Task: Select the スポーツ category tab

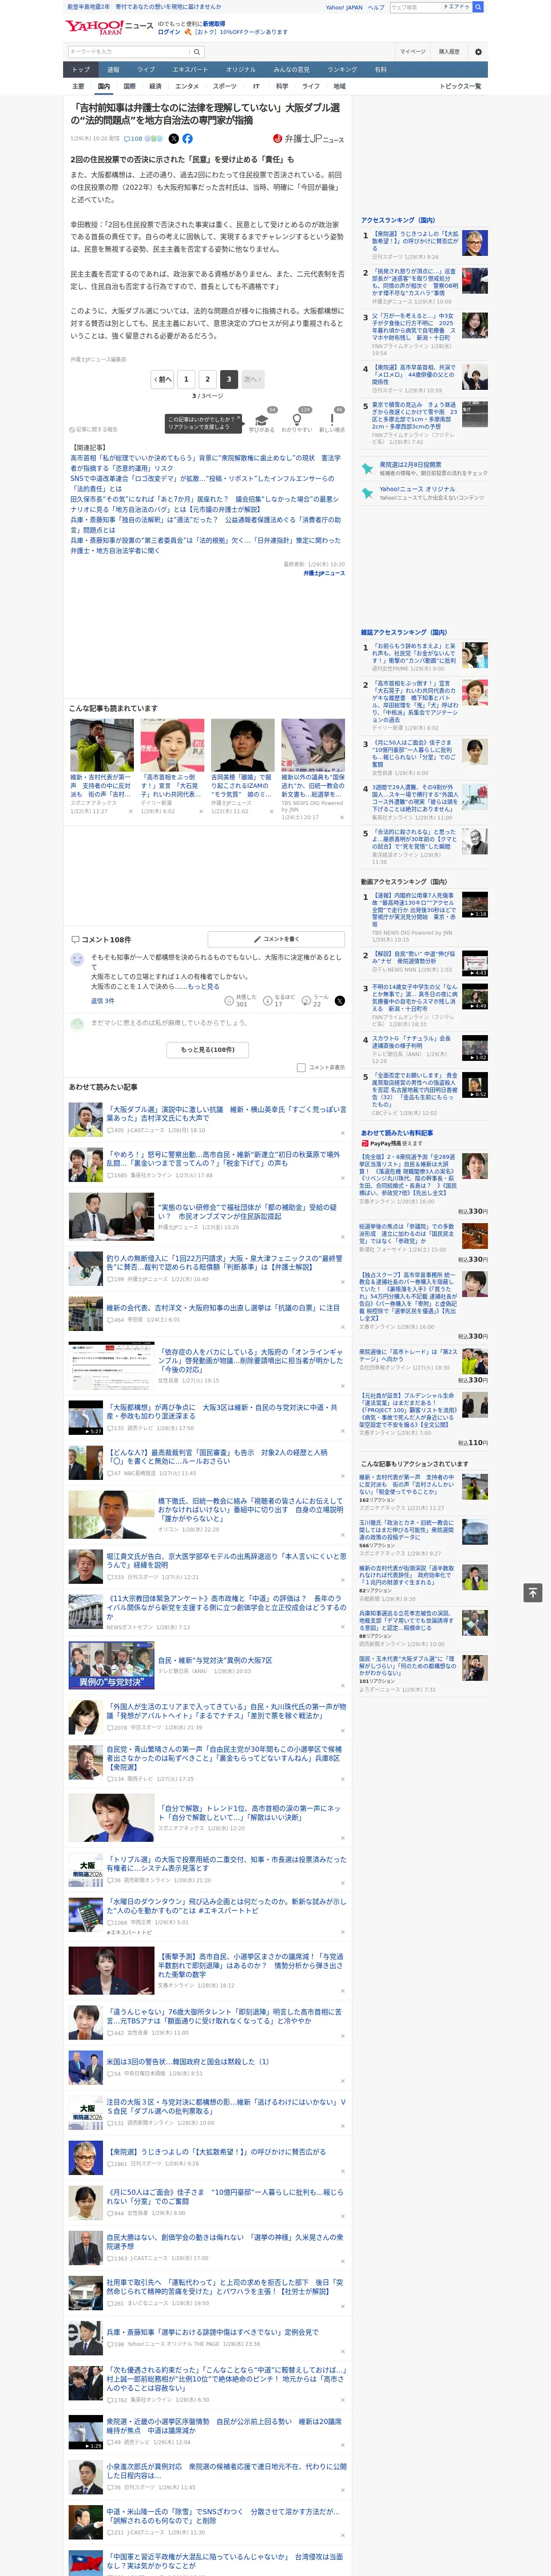Action: click(x=225, y=86)
